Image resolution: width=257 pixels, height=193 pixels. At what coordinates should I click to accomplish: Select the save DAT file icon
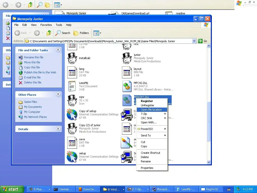point(72,143)
